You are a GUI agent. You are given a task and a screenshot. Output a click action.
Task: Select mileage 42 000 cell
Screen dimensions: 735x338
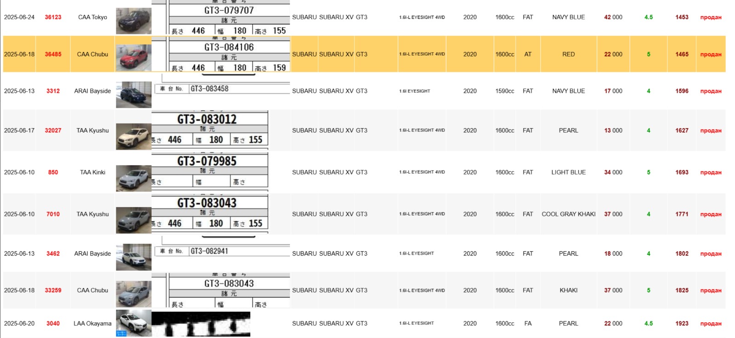pos(613,17)
